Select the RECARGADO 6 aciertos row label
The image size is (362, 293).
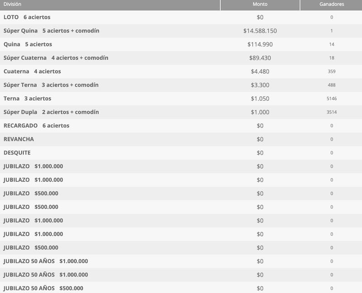click(36, 126)
